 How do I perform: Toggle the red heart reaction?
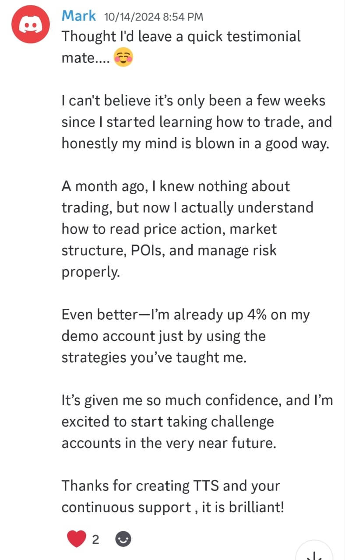tap(76, 539)
